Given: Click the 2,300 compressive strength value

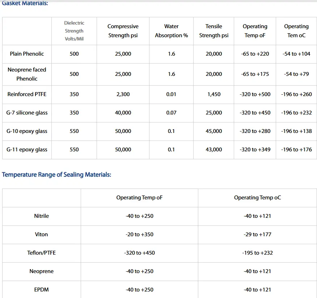Looking at the screenshot, I should point(123,94).
